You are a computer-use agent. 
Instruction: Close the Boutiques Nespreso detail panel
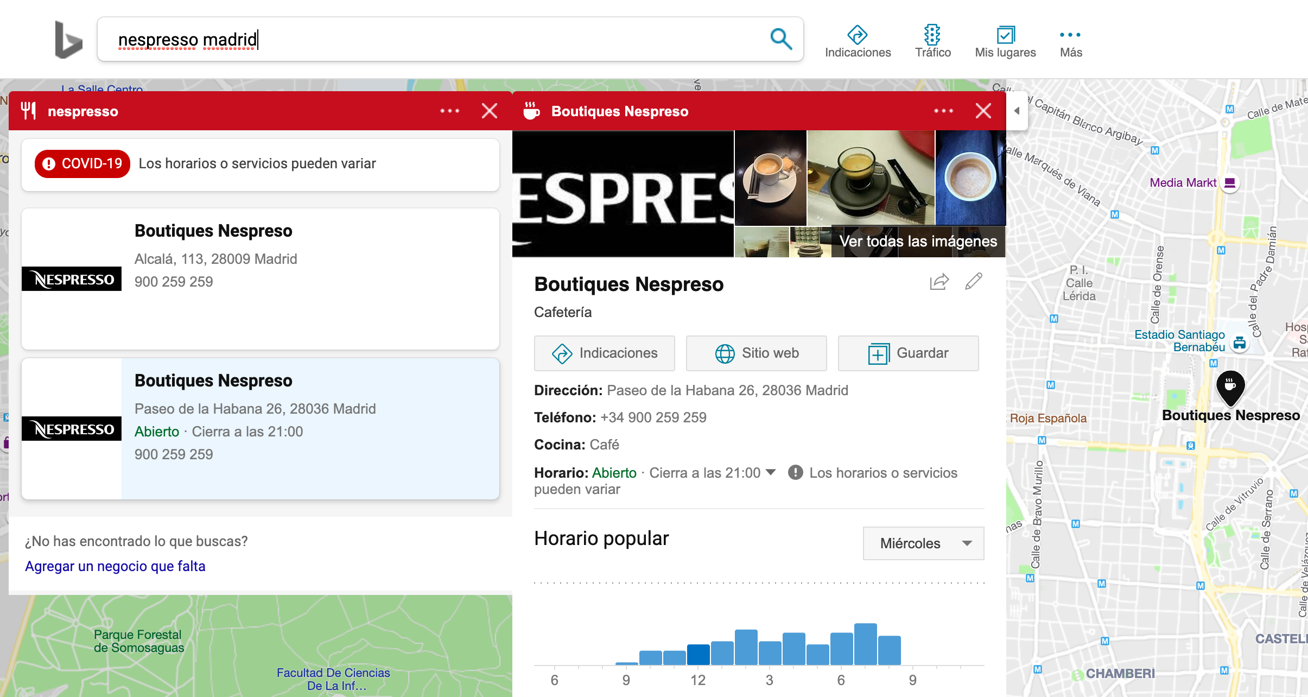click(x=983, y=111)
